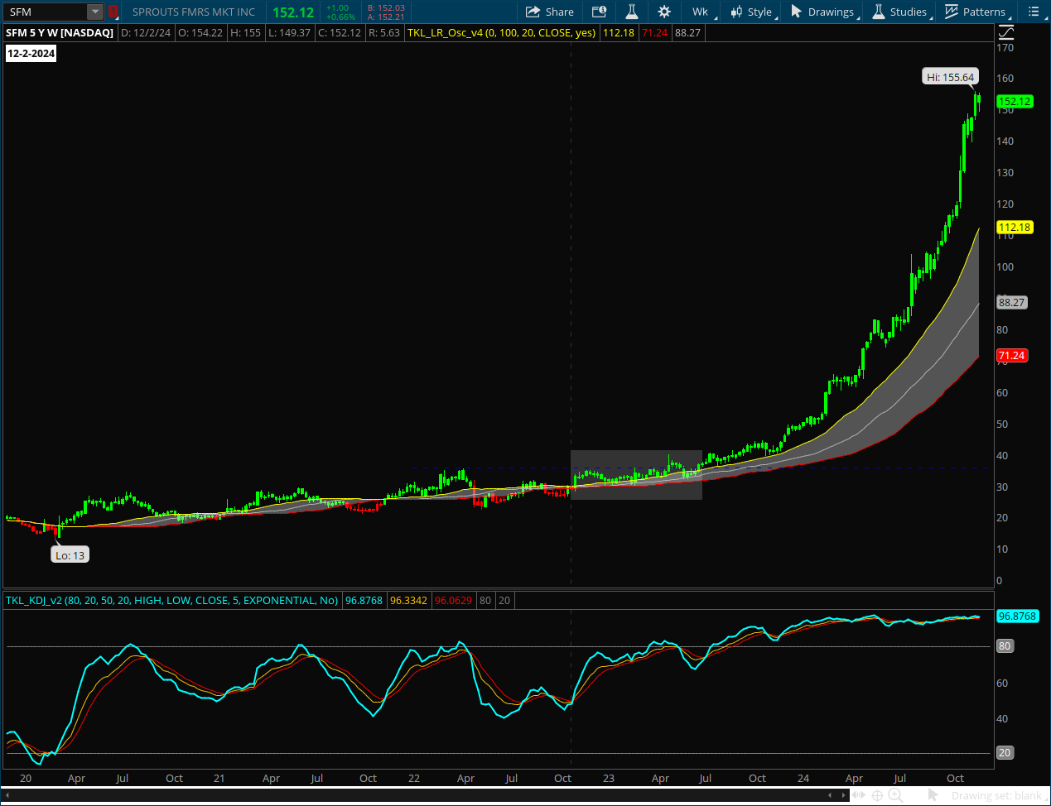
Task: Click the yellow 112.18 axis label
Action: pos(1015,228)
